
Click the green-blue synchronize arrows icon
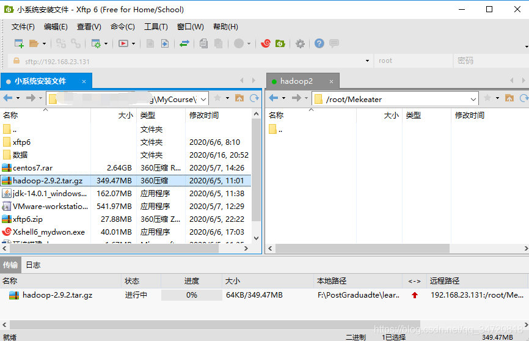pos(184,43)
